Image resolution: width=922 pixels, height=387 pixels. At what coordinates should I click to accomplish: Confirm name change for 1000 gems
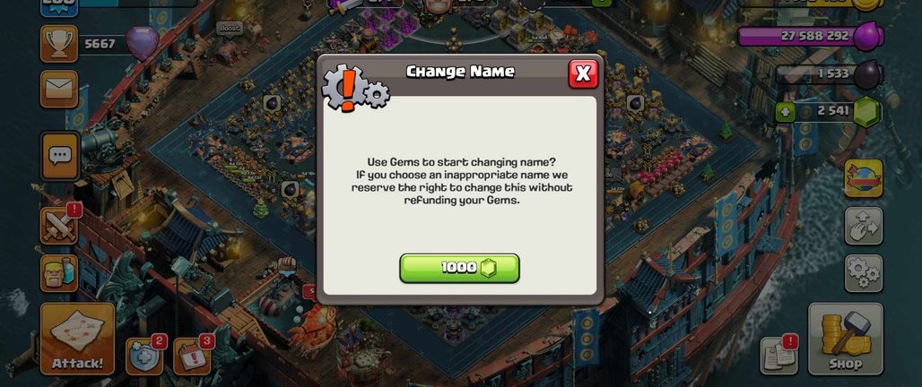459,268
